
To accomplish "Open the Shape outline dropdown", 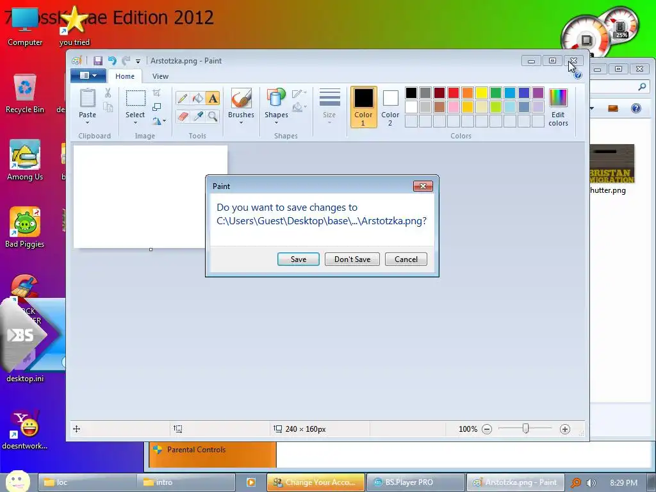I will [299, 94].
